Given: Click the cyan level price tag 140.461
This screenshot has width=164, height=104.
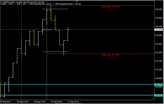Looking at the screenshot, I should tap(158, 95).
